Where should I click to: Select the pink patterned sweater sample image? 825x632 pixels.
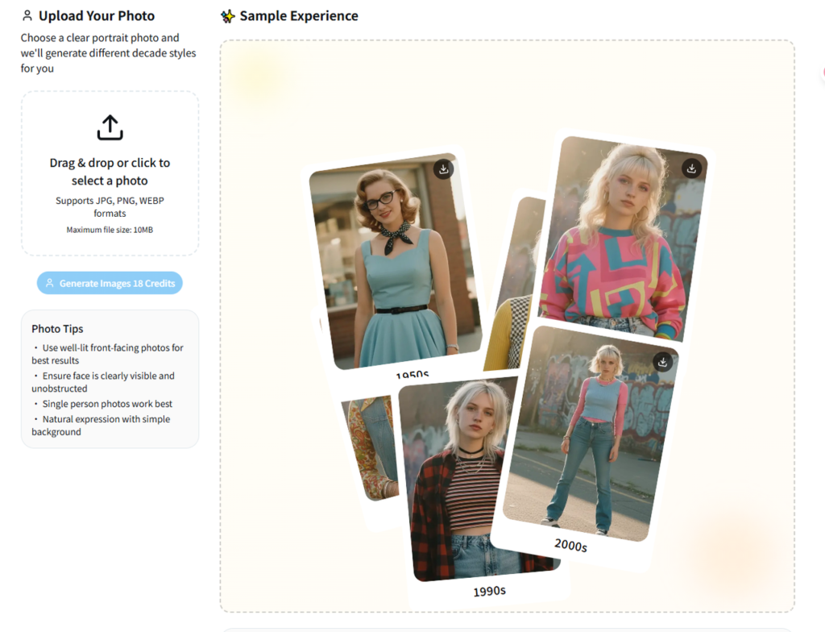620,242
